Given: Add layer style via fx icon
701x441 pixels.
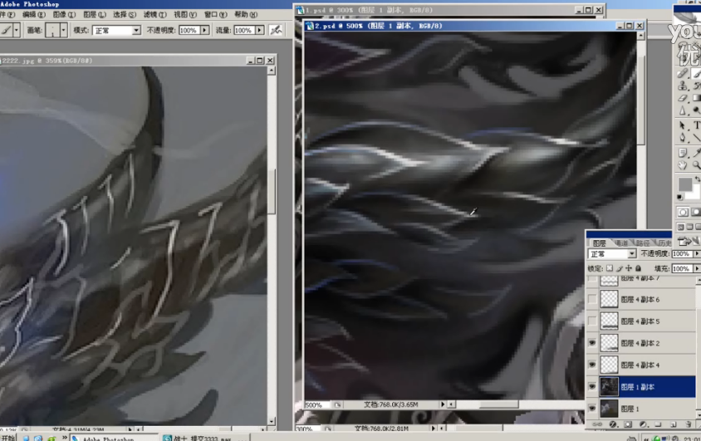Looking at the screenshot, I should [613, 424].
